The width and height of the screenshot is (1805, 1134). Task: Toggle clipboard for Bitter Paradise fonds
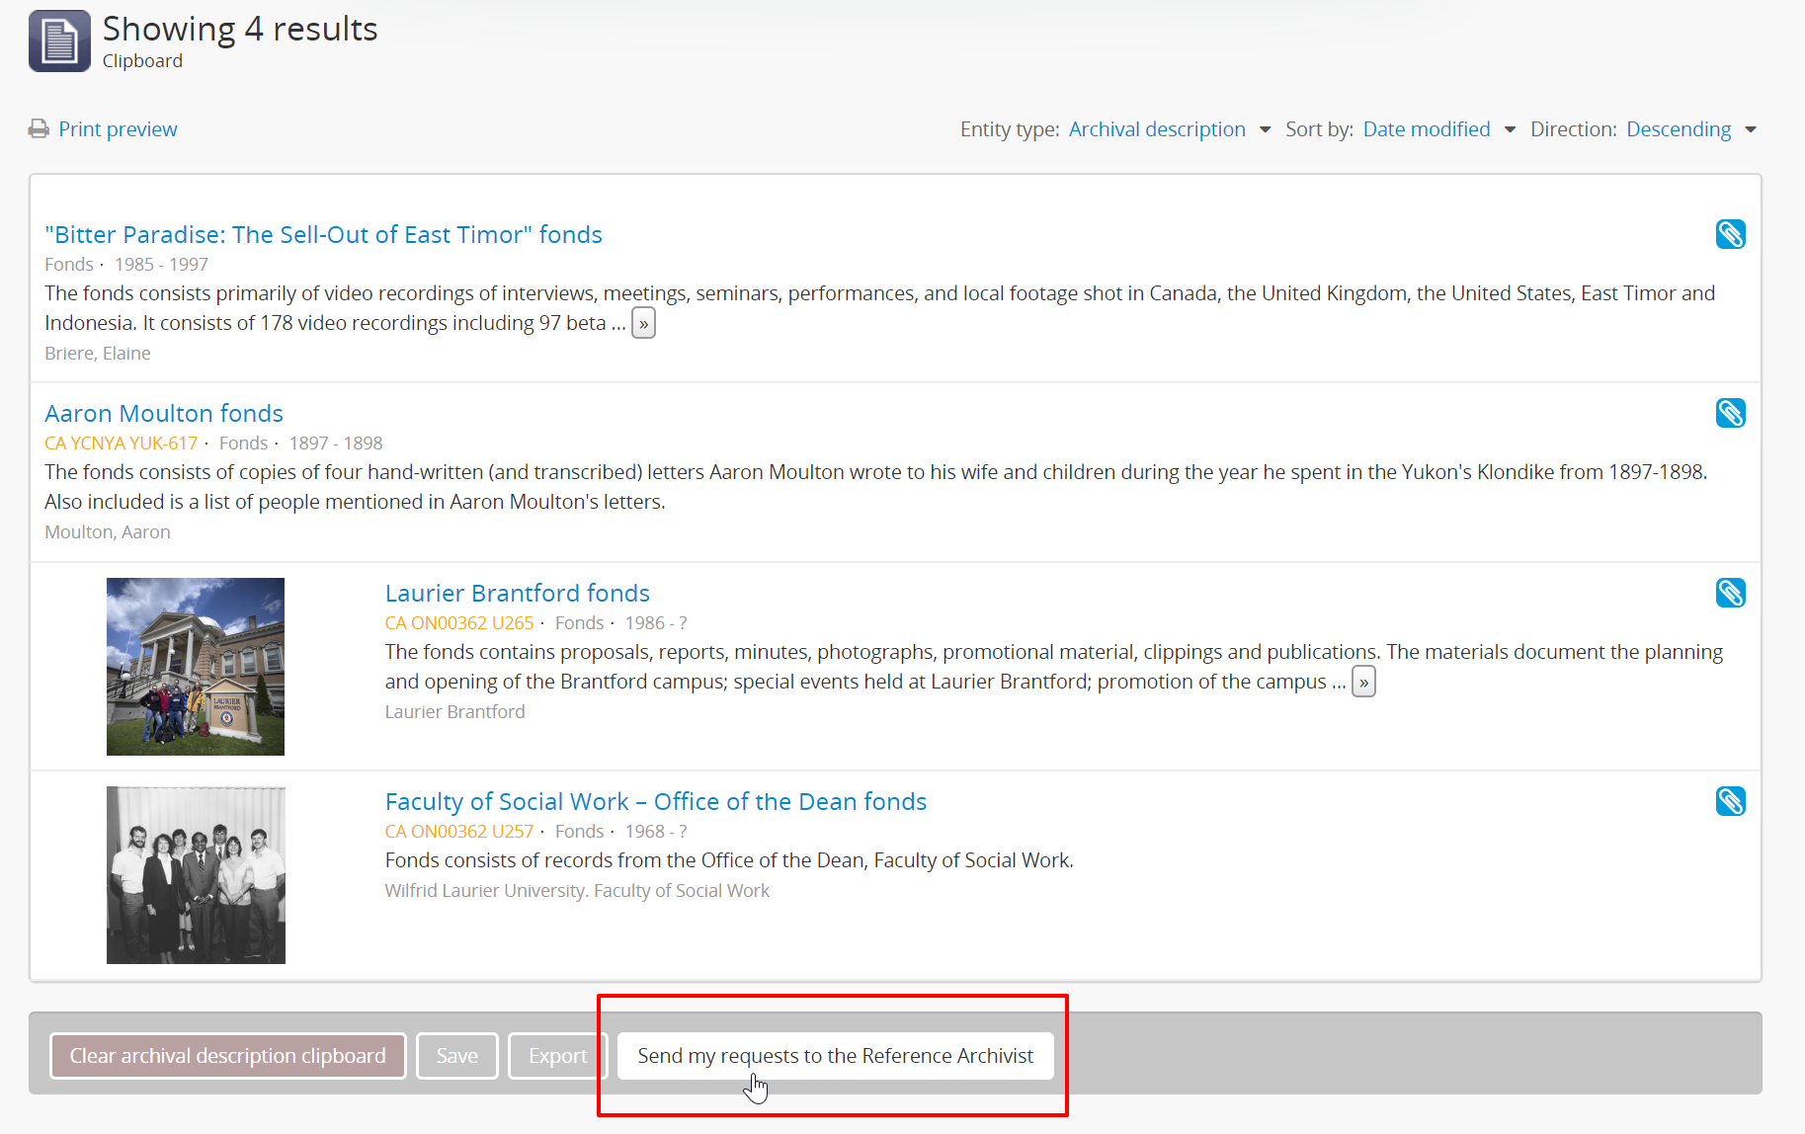(x=1730, y=234)
